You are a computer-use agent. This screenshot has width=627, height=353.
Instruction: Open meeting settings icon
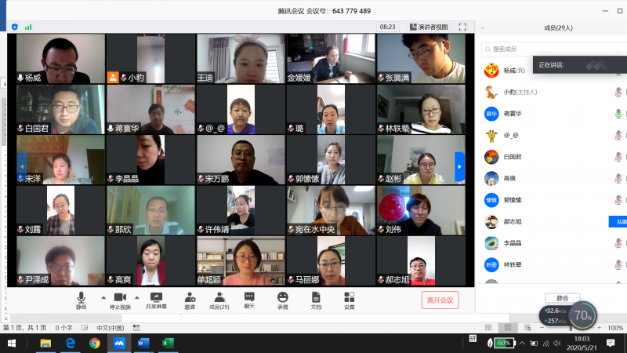coord(350,300)
